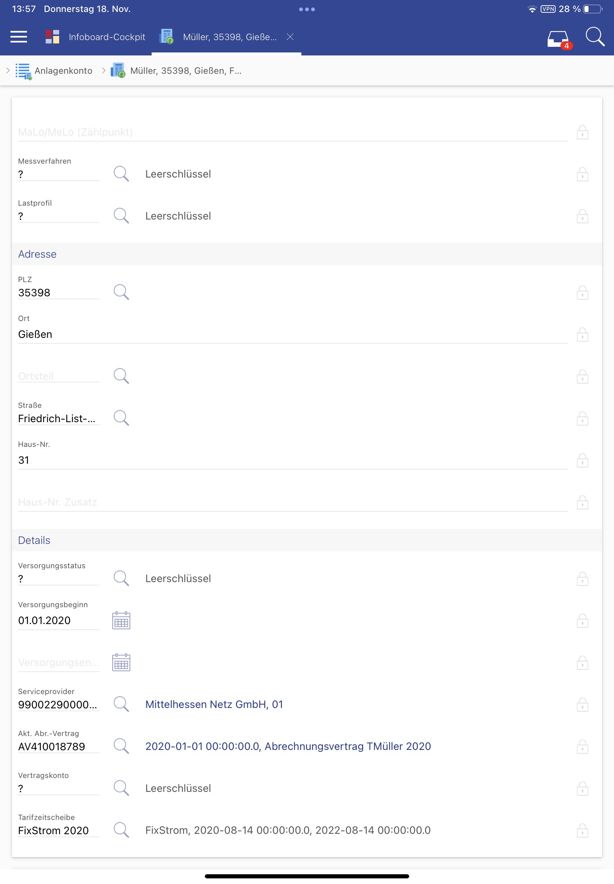Open the three-dot multitasking menu
This screenshot has height=884, width=614.
(307, 9)
